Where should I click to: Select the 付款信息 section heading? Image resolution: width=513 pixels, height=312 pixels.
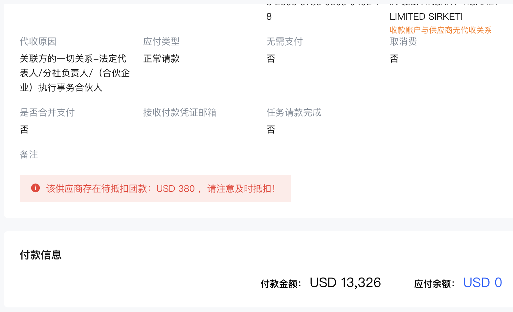coord(41,255)
